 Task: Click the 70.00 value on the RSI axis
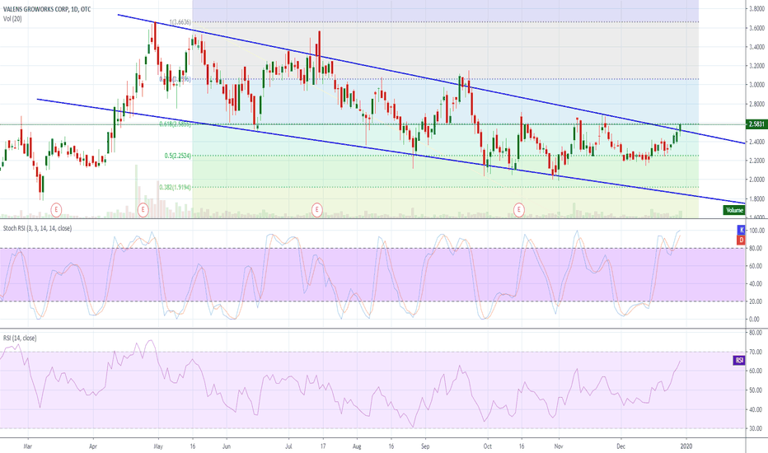click(x=756, y=353)
